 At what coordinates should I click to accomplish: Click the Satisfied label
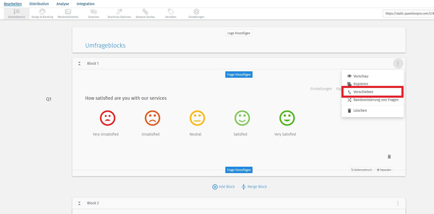[240, 134]
